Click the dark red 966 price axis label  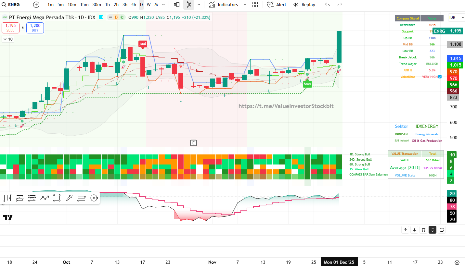pyautogui.click(x=454, y=91)
